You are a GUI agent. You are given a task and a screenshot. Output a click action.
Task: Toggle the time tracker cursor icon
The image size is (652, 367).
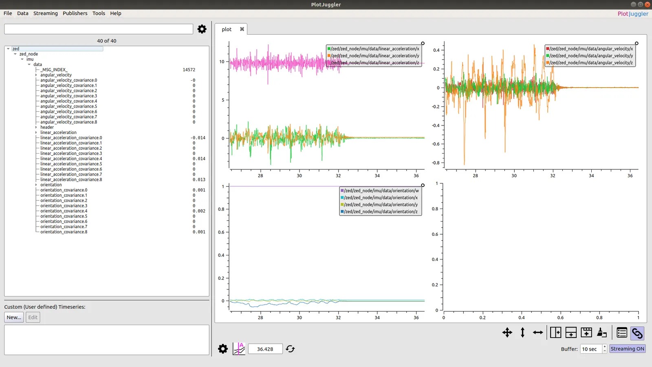(x=239, y=349)
